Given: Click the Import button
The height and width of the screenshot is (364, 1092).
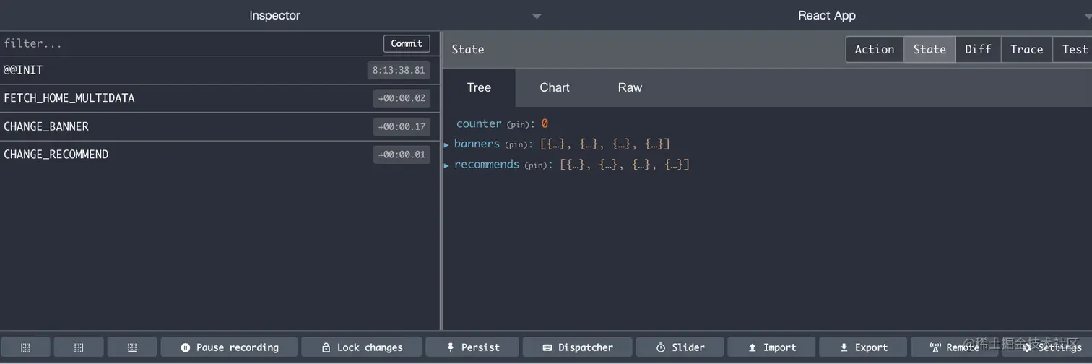Looking at the screenshot, I should click(771, 347).
